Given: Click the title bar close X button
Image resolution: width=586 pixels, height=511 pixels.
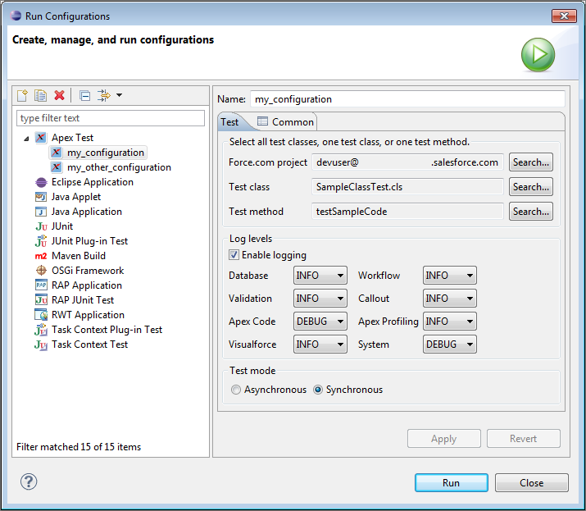Looking at the screenshot, I should [564, 16].
